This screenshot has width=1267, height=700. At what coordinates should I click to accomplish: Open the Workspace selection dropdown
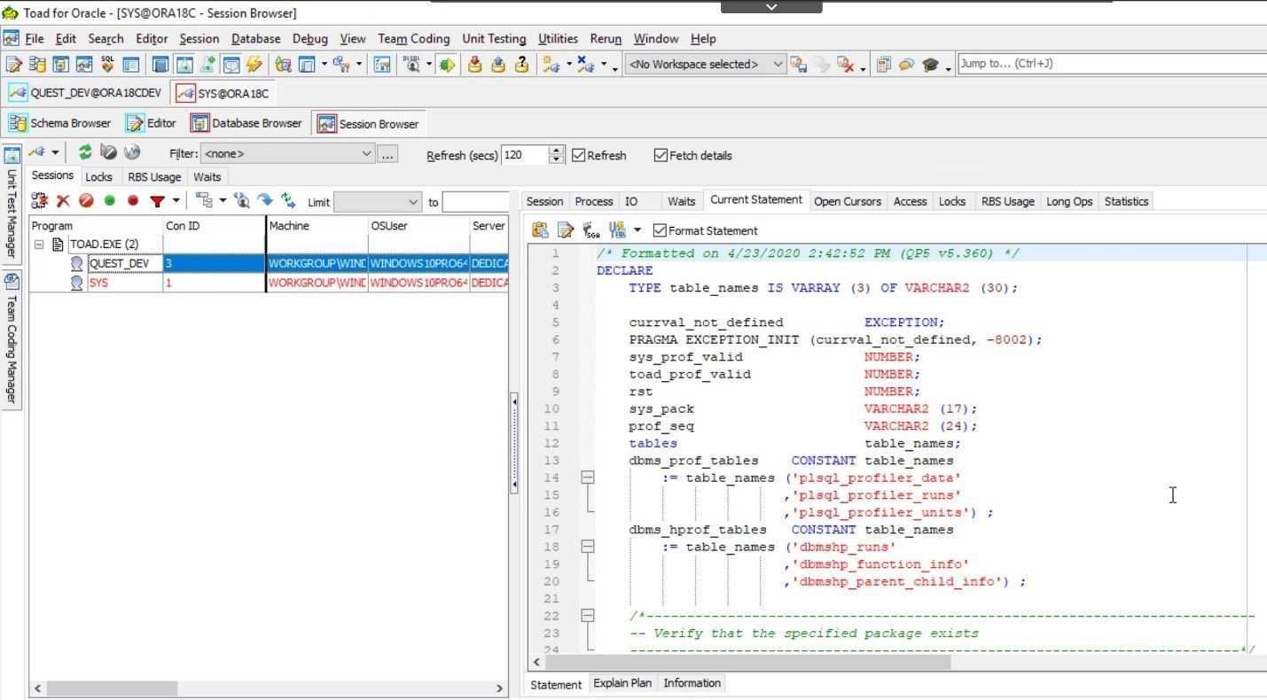pos(778,64)
